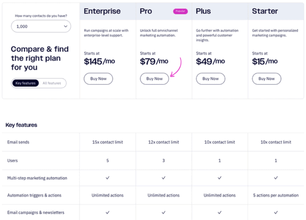The height and width of the screenshot is (220, 306).
Task: Click the Pro Email campaigns & newsletters checkmark
Action: pos(164,212)
